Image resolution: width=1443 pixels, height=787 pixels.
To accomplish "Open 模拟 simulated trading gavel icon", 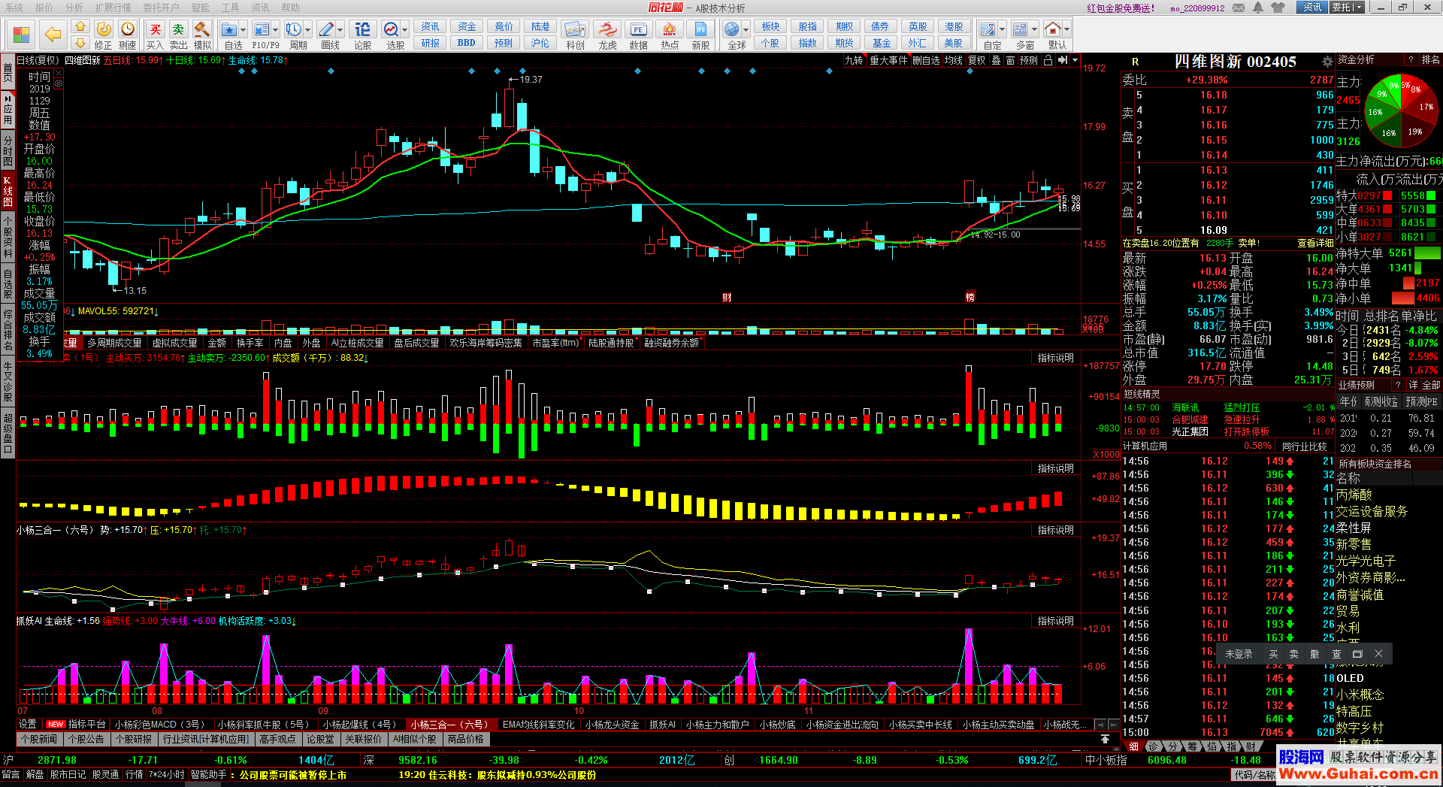I will 202,35.
